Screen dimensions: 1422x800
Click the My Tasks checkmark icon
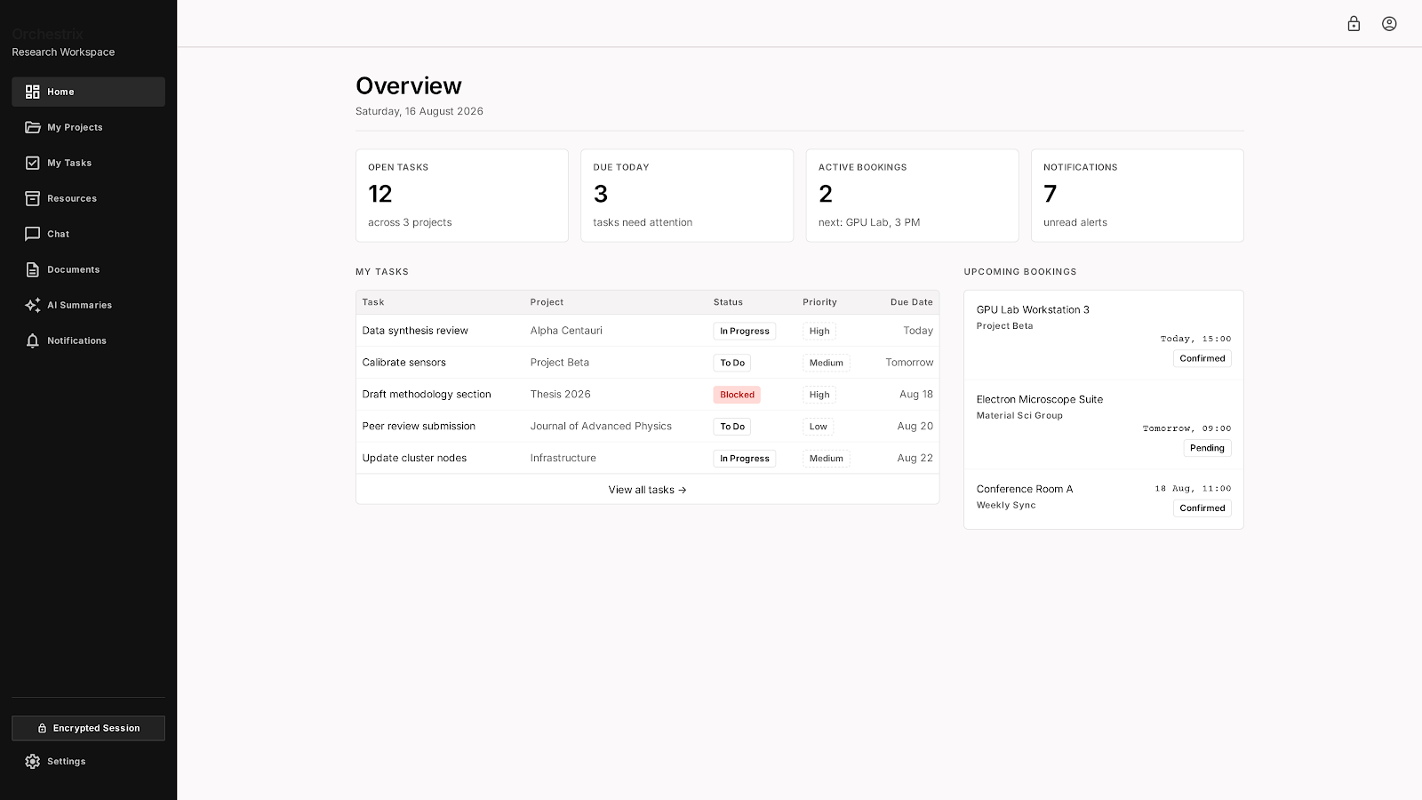pyautogui.click(x=33, y=163)
